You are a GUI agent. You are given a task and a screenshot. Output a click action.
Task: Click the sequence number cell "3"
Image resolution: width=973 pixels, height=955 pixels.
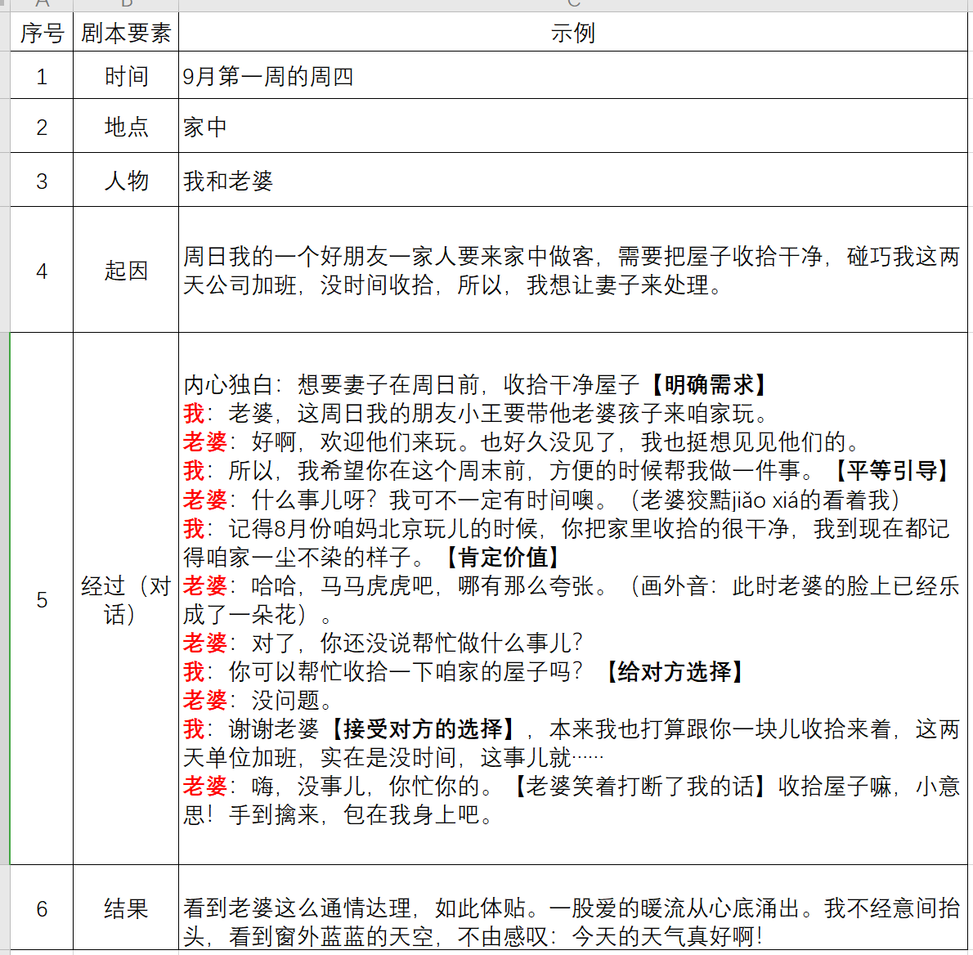tap(42, 180)
